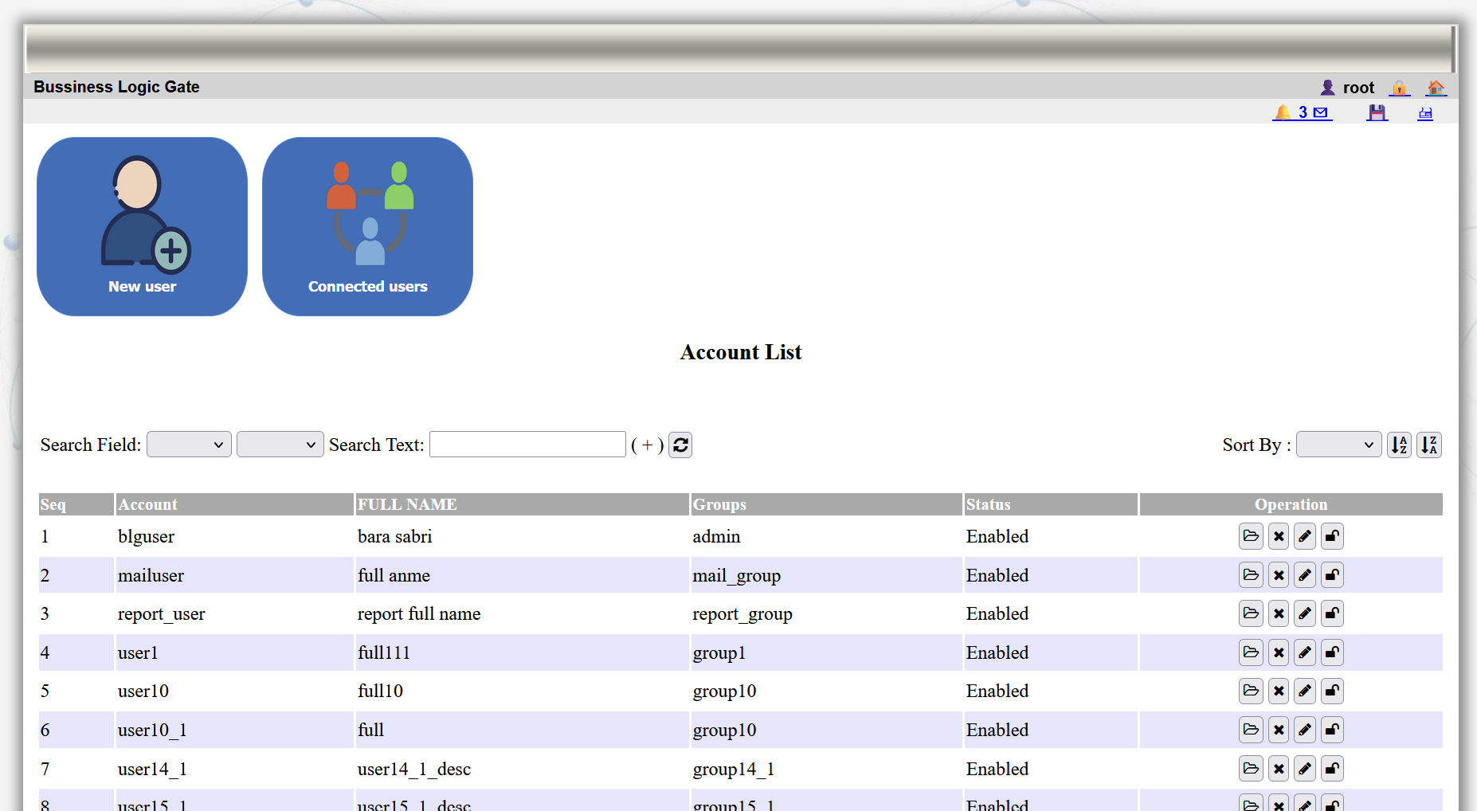Viewport: 1477px width, 811px height.
Task: Click the home icon in header
Action: coord(1436,88)
